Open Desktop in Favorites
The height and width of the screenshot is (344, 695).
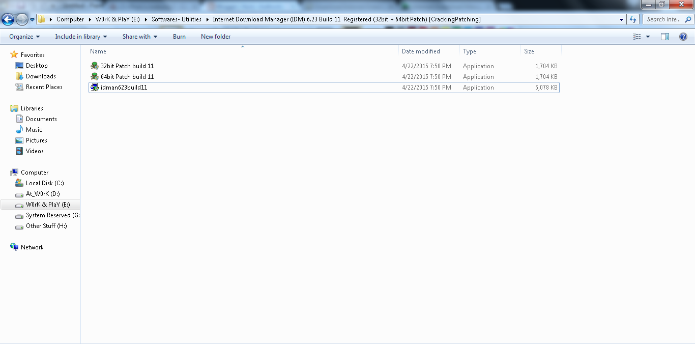(37, 66)
